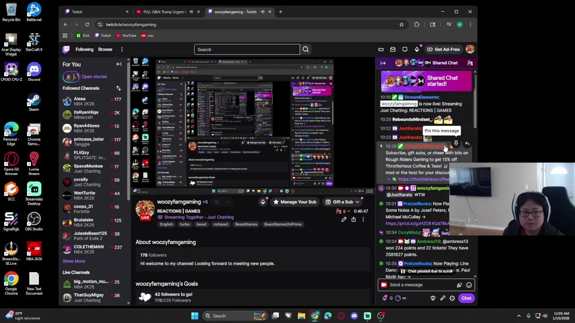
Task: Expand the viewer count dropdown arrow
Action: point(349,211)
